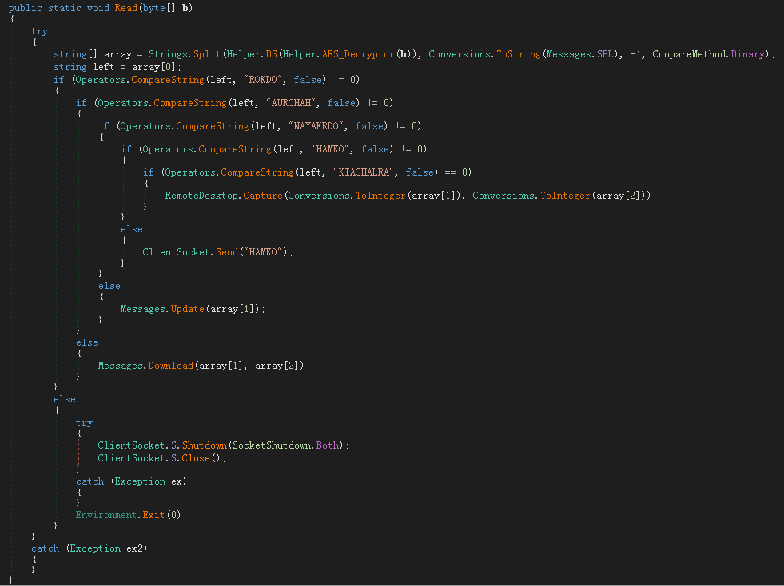The height and width of the screenshot is (586, 784).
Task: Click SocketShutdown.Both enum value
Action: click(x=328, y=445)
